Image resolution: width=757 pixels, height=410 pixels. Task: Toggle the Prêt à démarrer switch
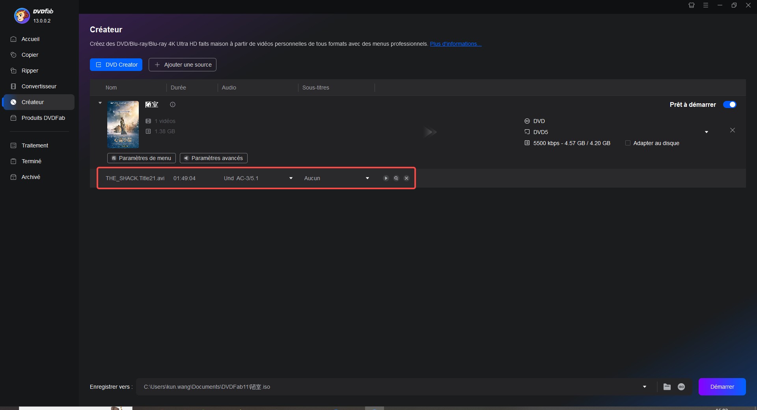(x=730, y=104)
